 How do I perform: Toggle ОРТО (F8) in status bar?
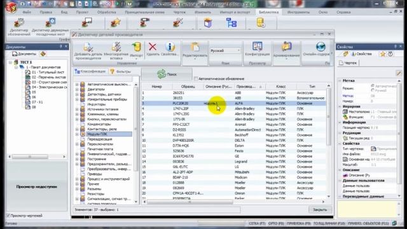click(276, 223)
